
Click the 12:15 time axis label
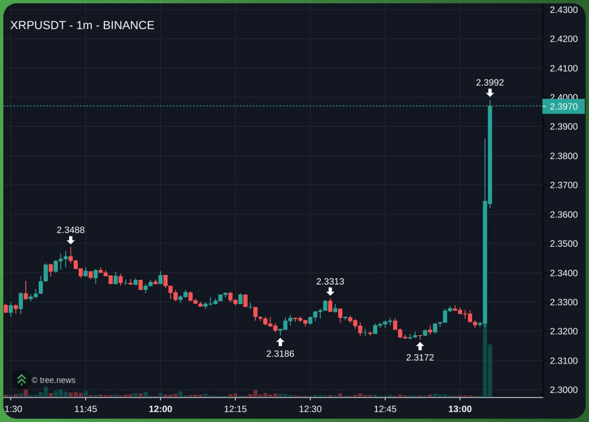235,409
